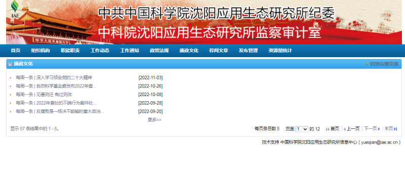
Task: Click the 廉政文化 panel header icon
Action: (x=10, y=64)
